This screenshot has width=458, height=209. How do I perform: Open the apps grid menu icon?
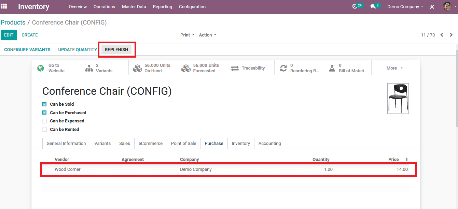tap(4, 6)
